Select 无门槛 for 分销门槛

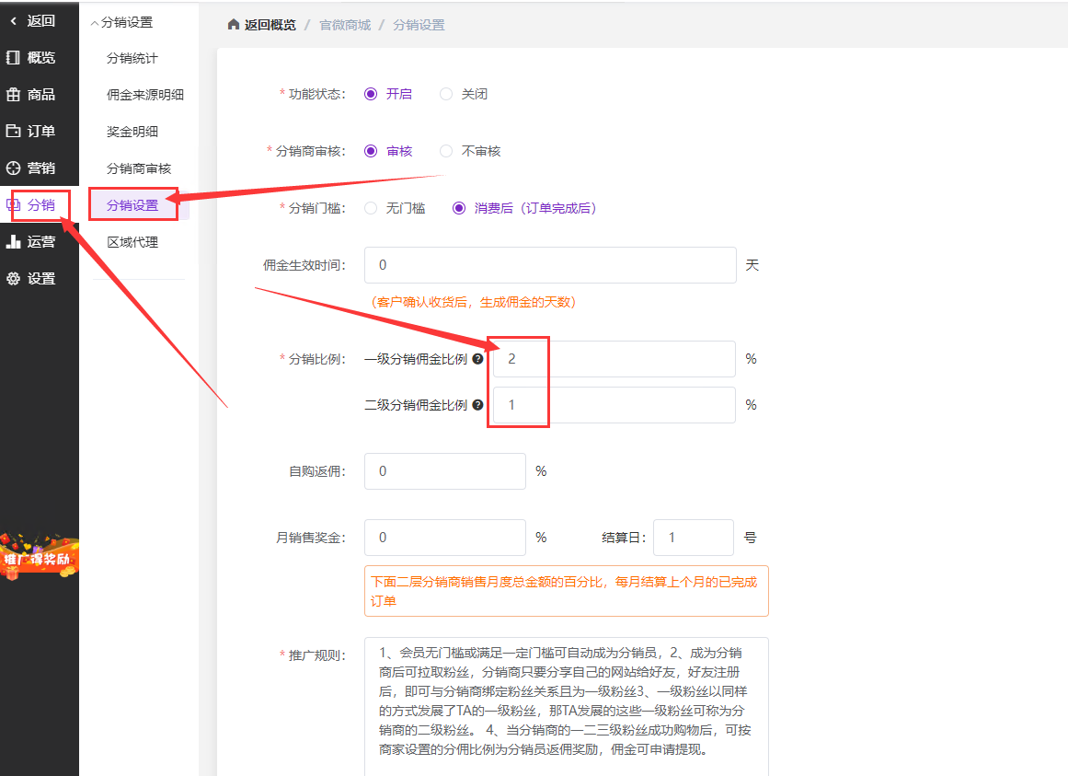(x=371, y=208)
